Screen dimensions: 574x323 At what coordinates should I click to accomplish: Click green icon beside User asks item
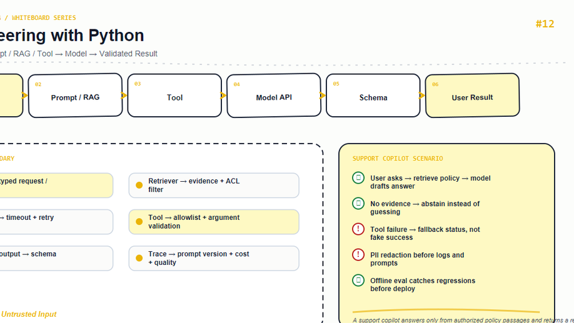pyautogui.click(x=358, y=178)
